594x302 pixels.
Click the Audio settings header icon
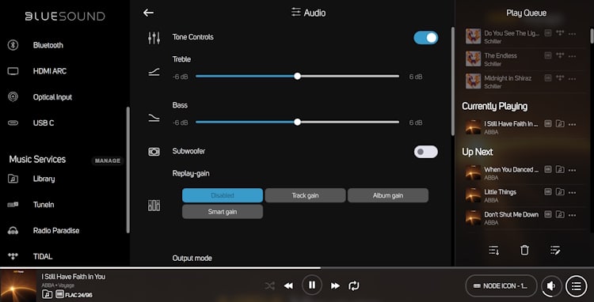(296, 12)
